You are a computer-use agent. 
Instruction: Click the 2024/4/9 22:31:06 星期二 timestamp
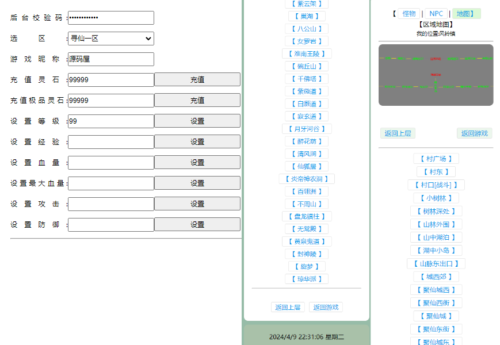pyautogui.click(x=307, y=337)
